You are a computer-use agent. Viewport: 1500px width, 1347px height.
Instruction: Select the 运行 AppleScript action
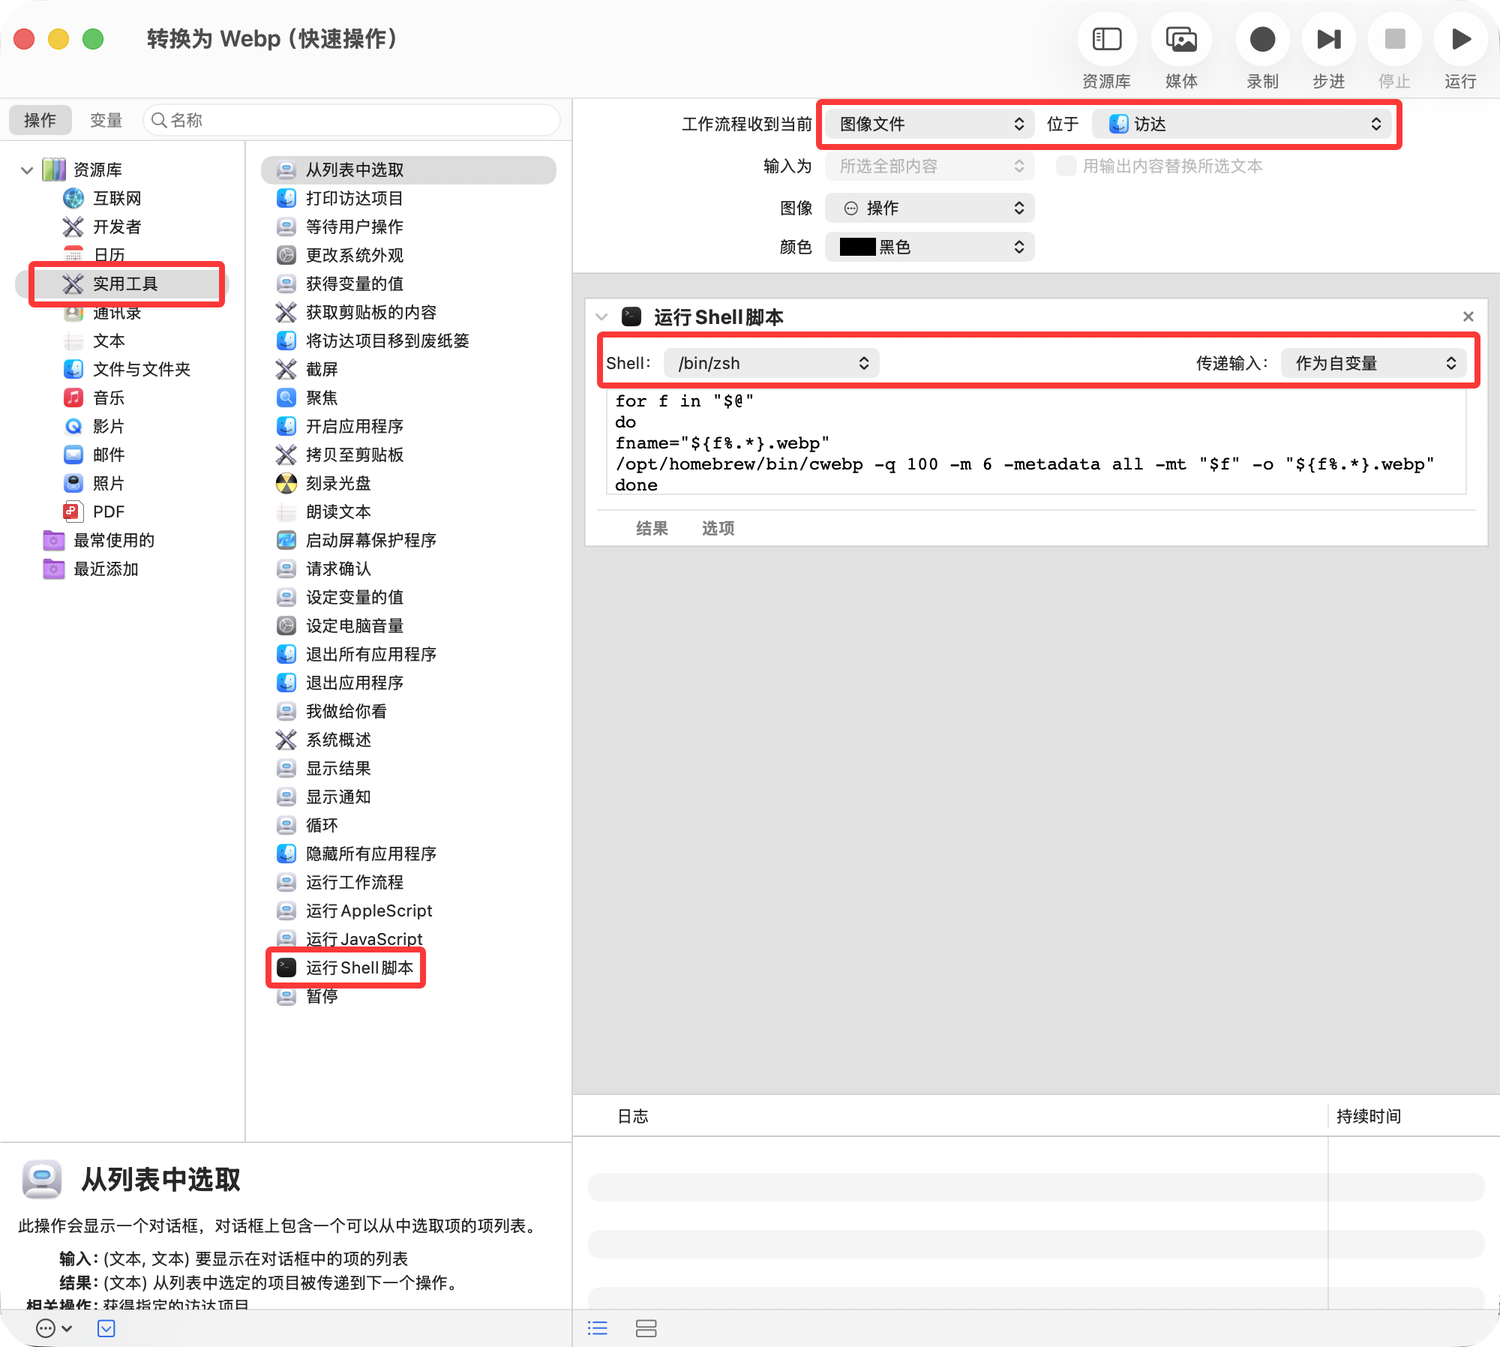[369, 910]
